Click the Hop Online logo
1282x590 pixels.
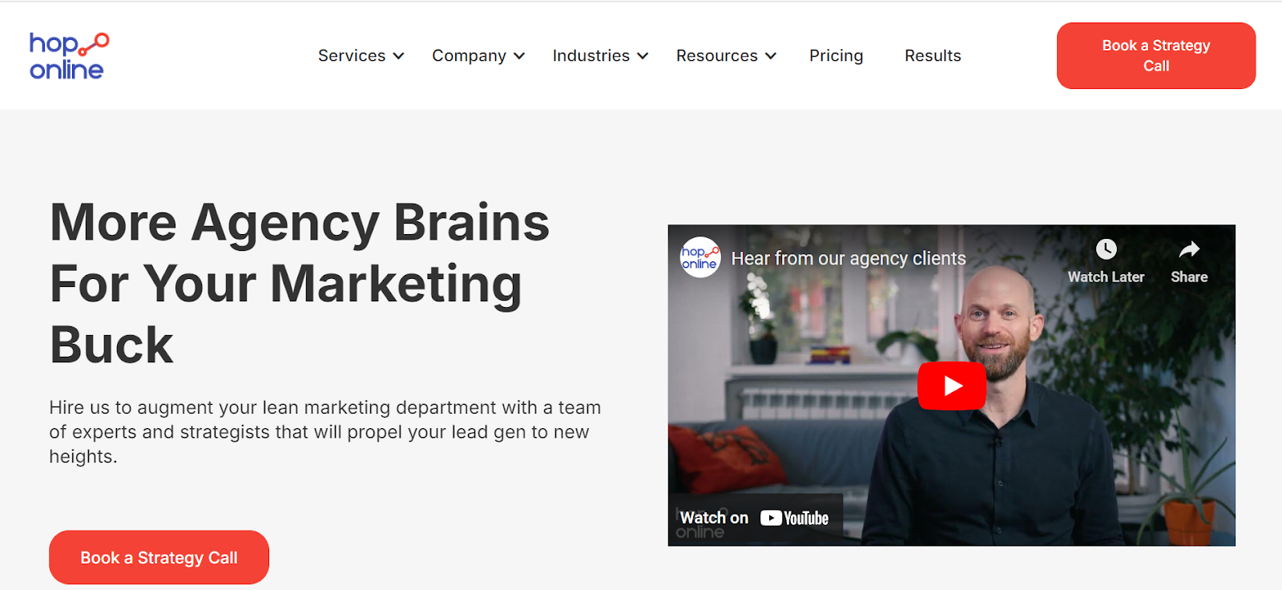click(69, 56)
